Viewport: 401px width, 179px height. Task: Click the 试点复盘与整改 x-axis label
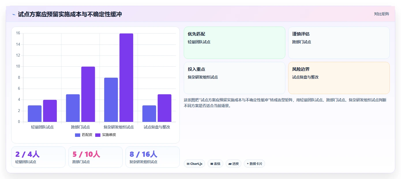[x=157, y=127]
